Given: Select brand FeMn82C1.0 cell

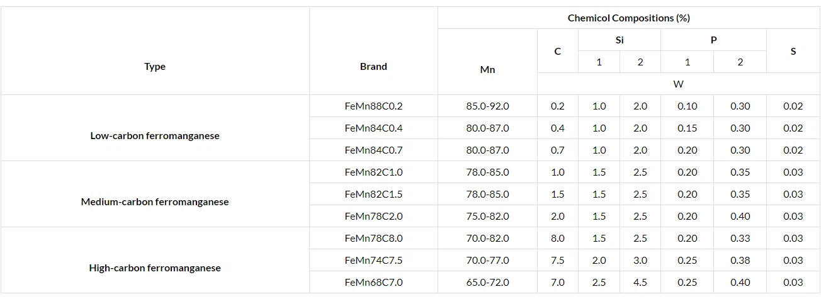Looking at the screenshot, I should tap(373, 172).
